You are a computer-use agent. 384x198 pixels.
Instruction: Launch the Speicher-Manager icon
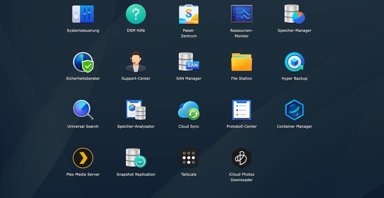[x=294, y=14]
